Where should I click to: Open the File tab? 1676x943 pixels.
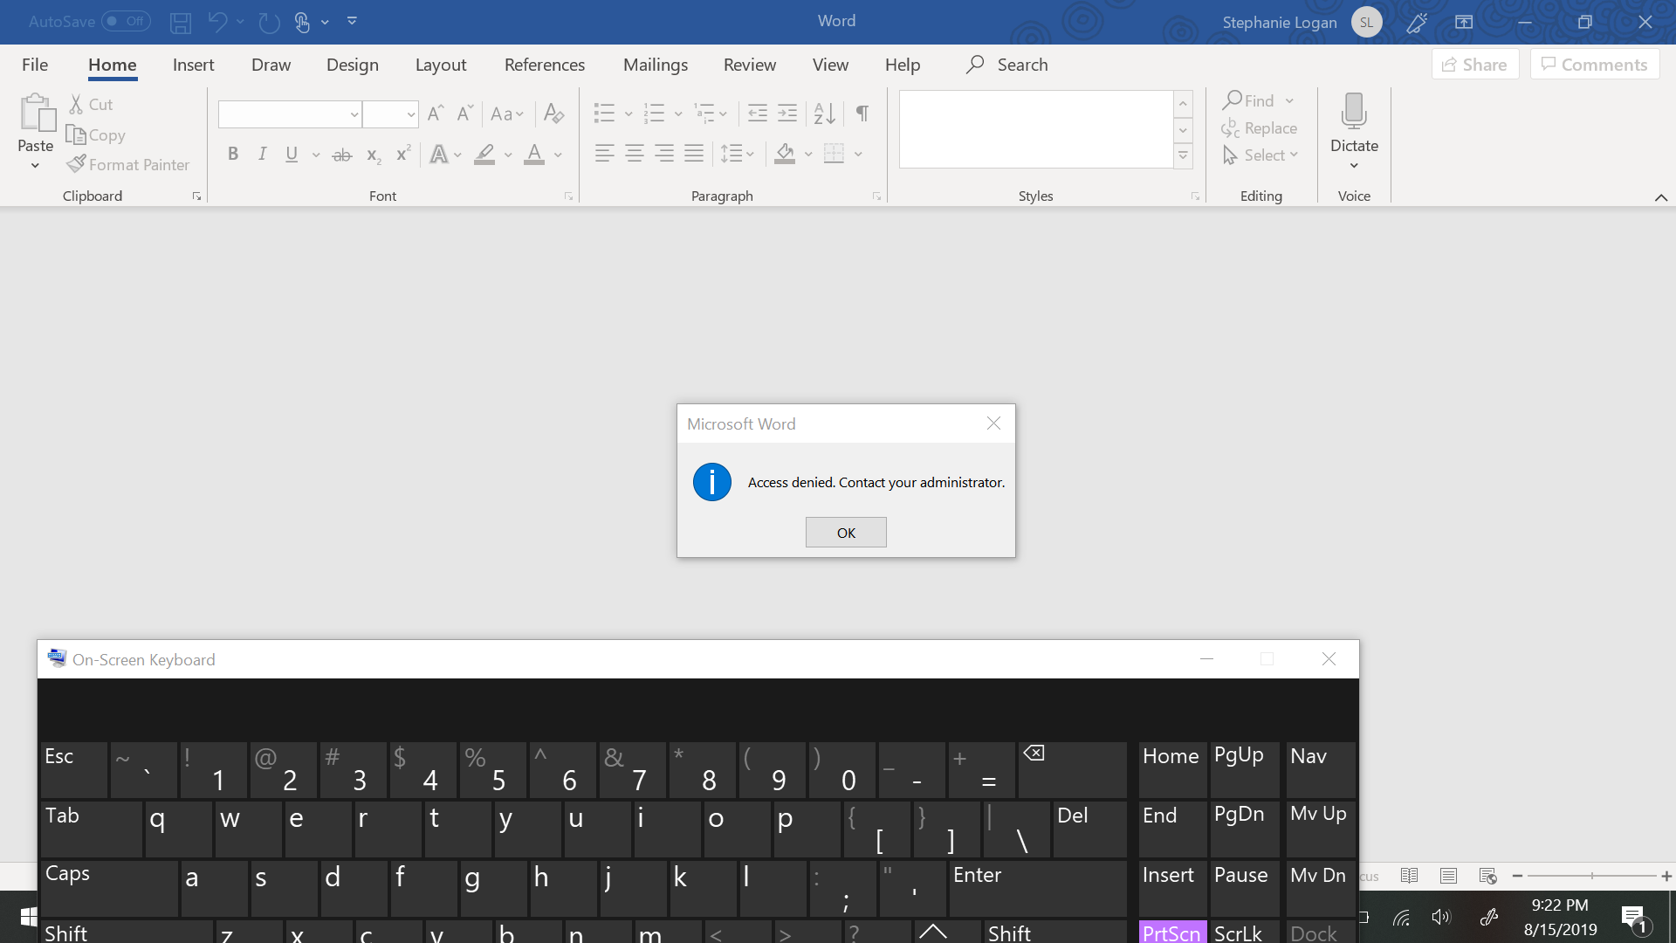[35, 65]
